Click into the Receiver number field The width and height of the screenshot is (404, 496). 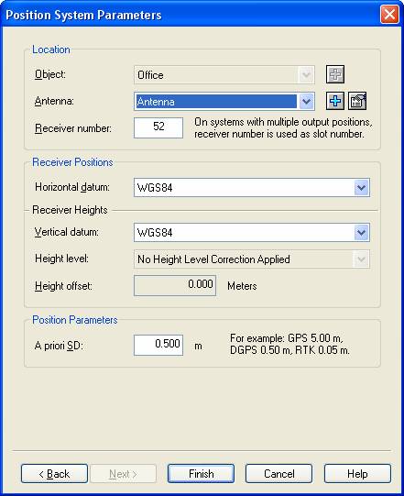click(x=158, y=127)
